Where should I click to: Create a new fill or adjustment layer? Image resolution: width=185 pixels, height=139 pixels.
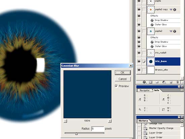tap(164, 82)
